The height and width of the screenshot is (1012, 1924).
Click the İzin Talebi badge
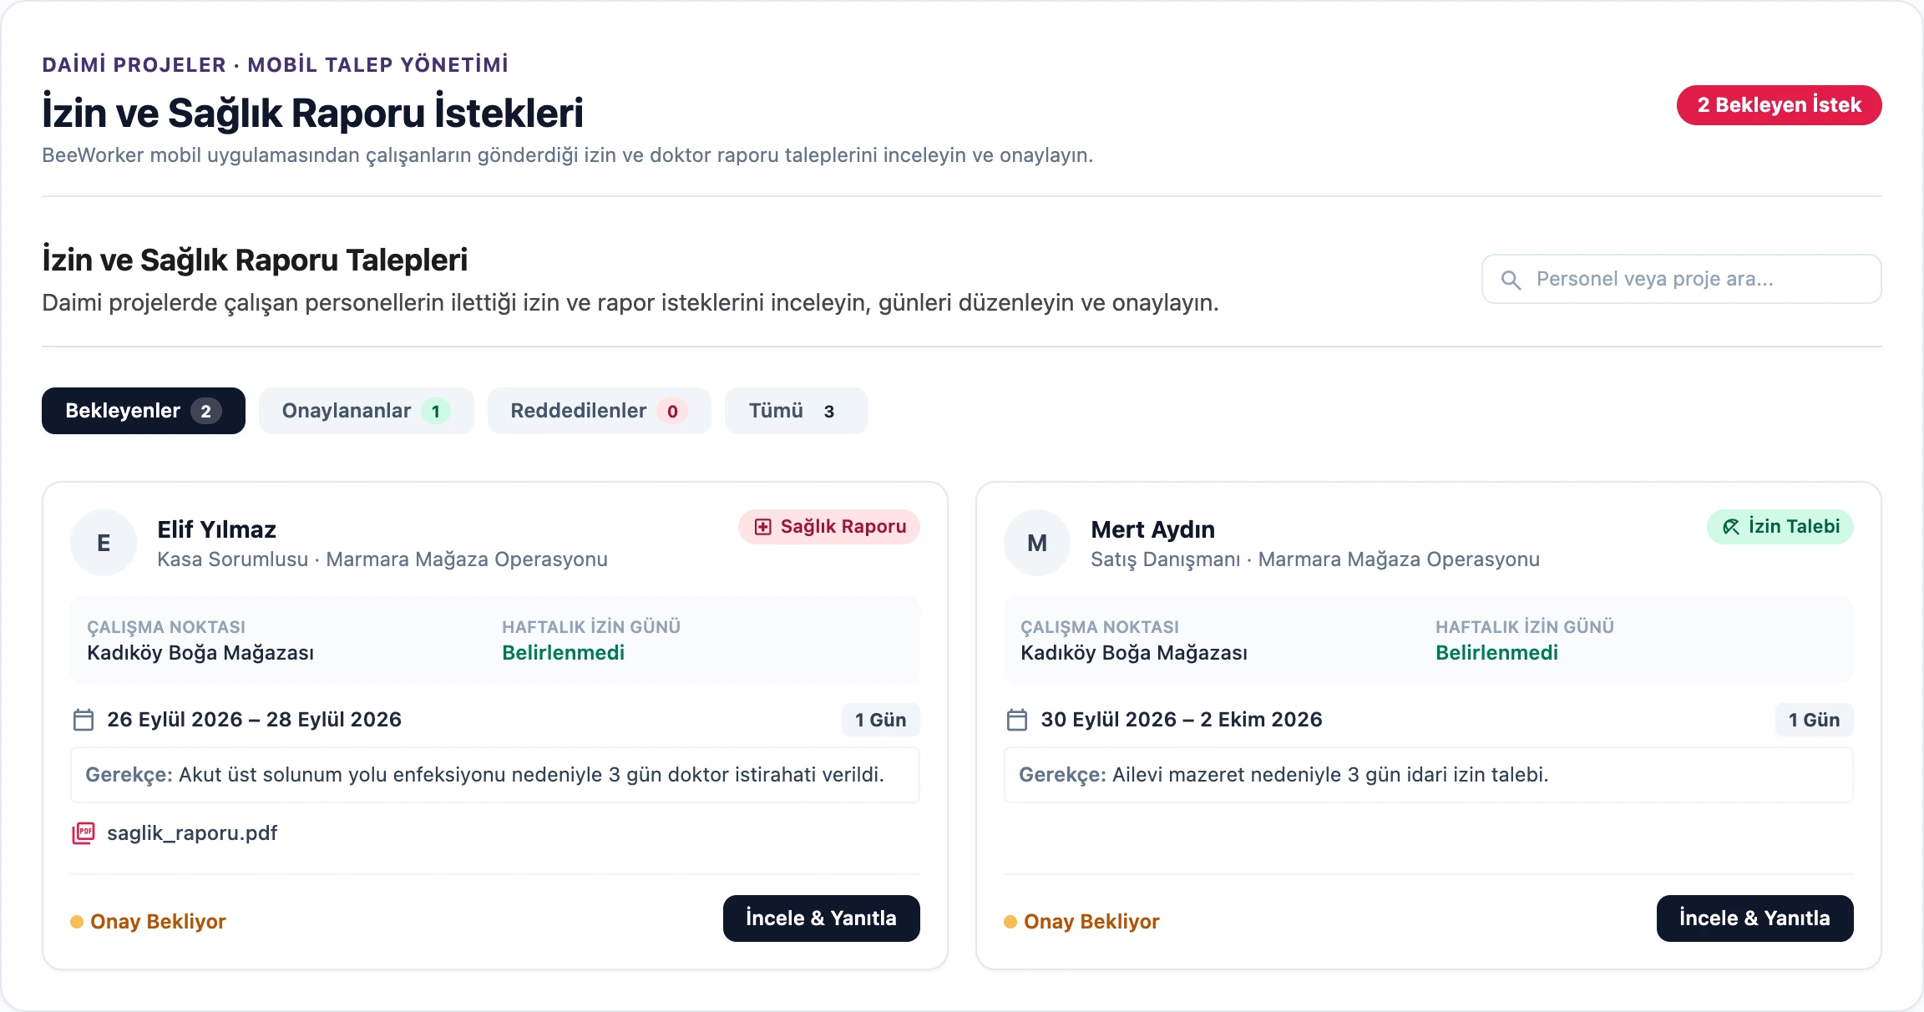click(1780, 527)
